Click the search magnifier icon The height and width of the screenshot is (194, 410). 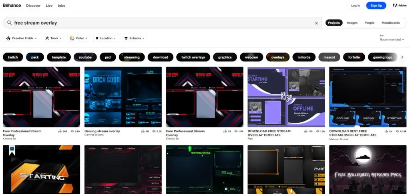[9, 23]
